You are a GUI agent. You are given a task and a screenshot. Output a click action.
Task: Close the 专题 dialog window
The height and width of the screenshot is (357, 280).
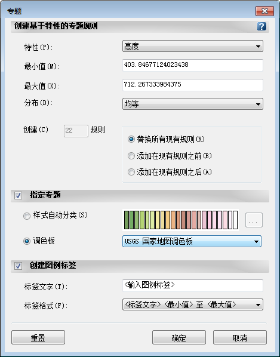264,11
